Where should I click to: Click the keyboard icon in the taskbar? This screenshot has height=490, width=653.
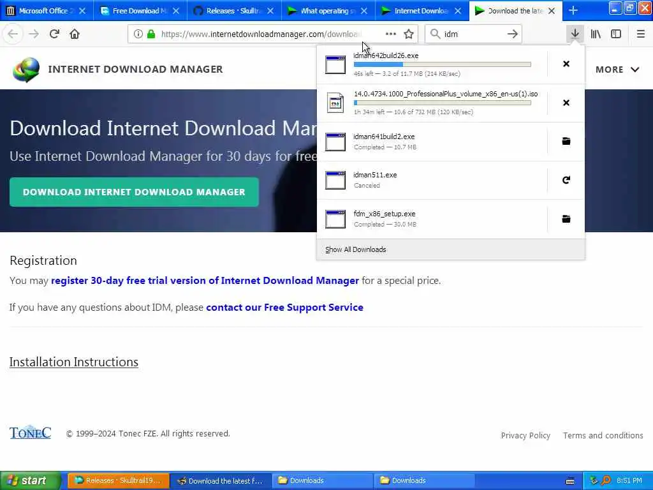pyautogui.click(x=570, y=481)
